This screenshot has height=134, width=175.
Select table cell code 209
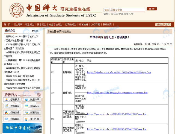tap(57, 119)
